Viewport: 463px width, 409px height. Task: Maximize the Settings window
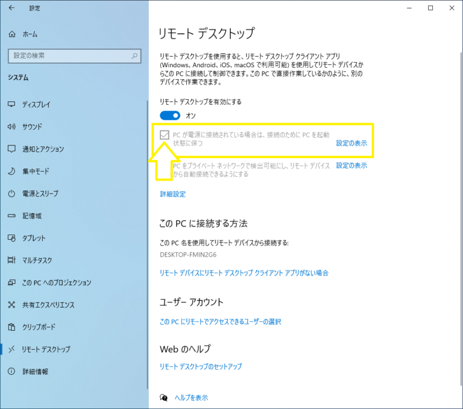point(431,8)
